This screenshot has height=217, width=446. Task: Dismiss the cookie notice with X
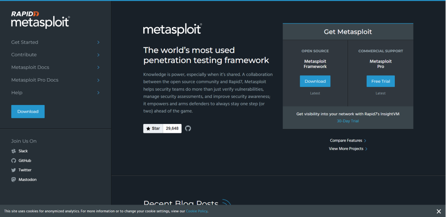click(439, 211)
